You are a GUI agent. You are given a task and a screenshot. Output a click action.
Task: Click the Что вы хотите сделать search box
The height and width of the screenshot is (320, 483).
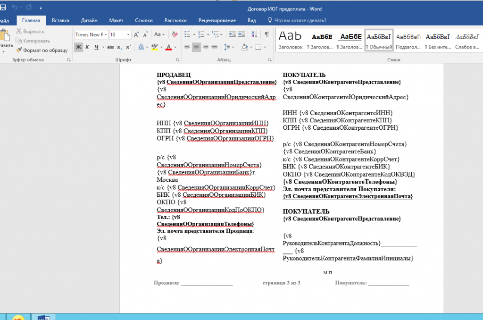pyautogui.click(x=297, y=20)
